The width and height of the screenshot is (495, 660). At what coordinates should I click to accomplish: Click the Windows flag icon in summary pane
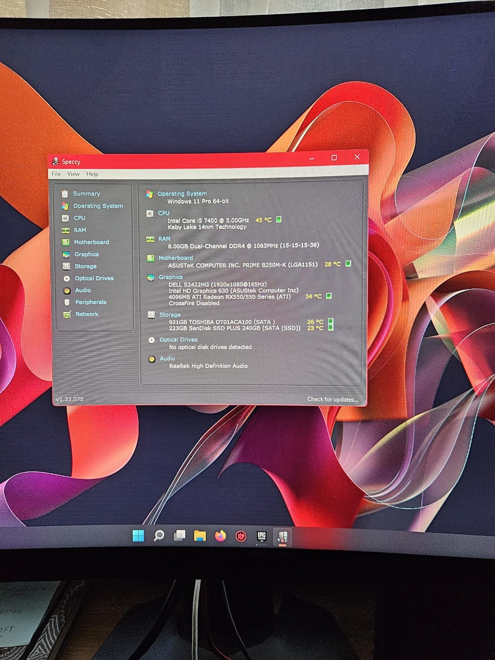pos(149,194)
